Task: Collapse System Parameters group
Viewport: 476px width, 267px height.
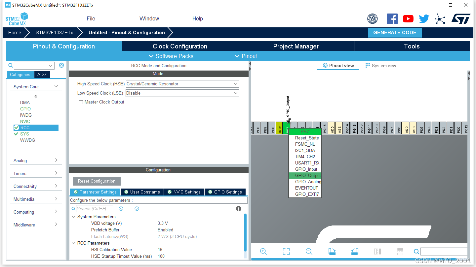Action: (x=73, y=217)
